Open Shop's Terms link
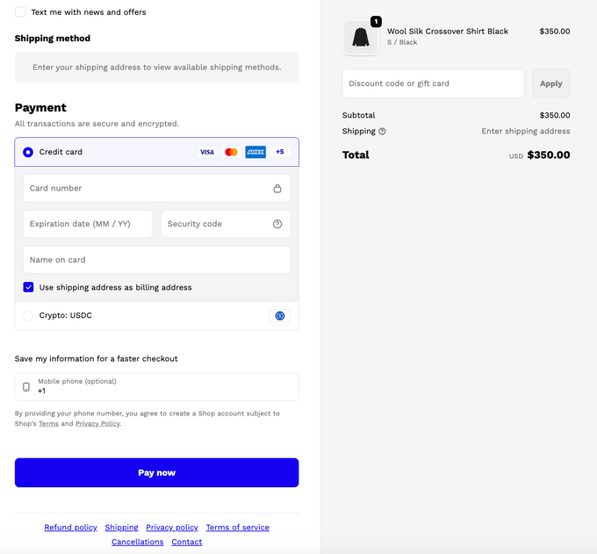The width and height of the screenshot is (597, 554). [48, 423]
